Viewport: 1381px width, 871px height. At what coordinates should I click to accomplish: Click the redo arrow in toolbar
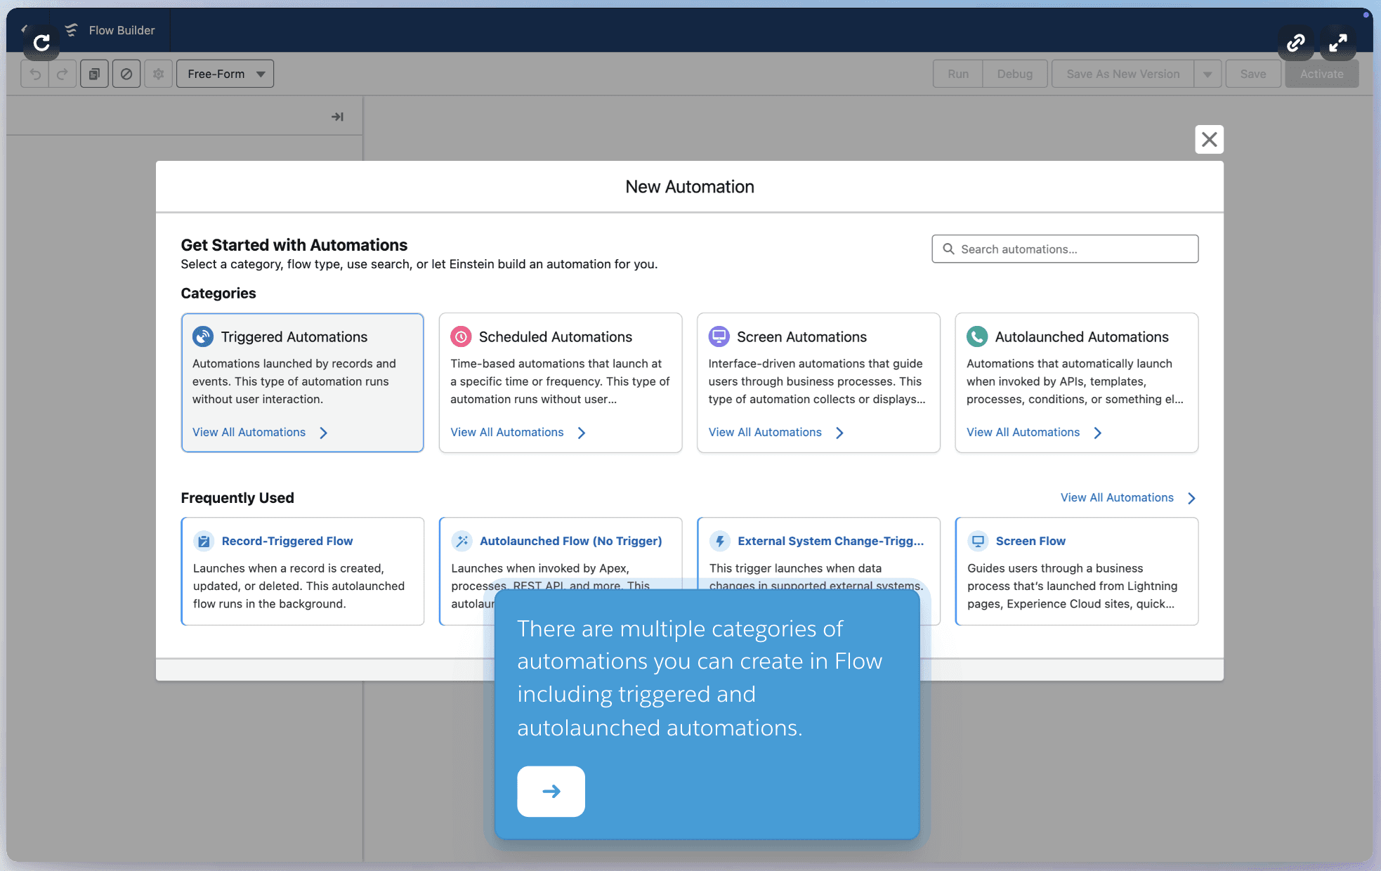62,74
